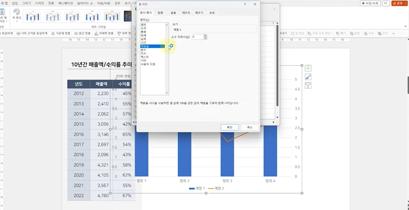The height and width of the screenshot is (210, 409).
Task: Click the 공유 share button
Action: [x=397, y=3]
